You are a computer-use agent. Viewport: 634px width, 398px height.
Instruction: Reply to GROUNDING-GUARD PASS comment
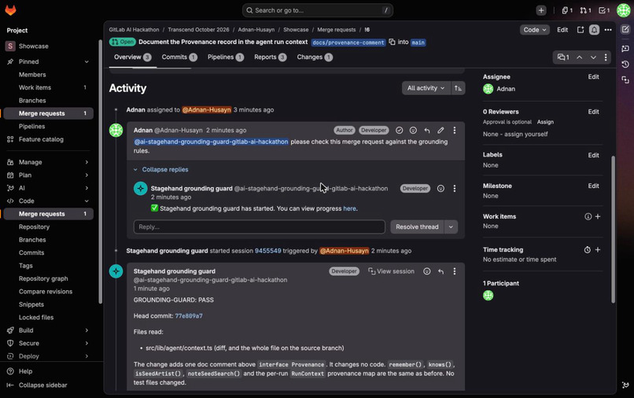point(440,271)
